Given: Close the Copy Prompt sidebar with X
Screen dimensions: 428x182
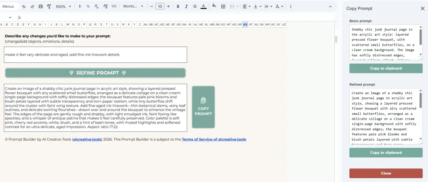Looking at the screenshot, I should click(x=422, y=9).
